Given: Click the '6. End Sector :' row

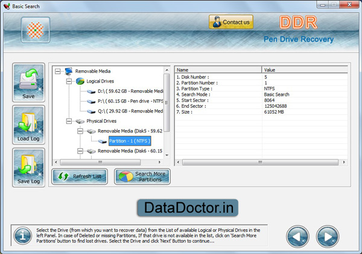Looking at the screenshot, I should click(x=261, y=106).
